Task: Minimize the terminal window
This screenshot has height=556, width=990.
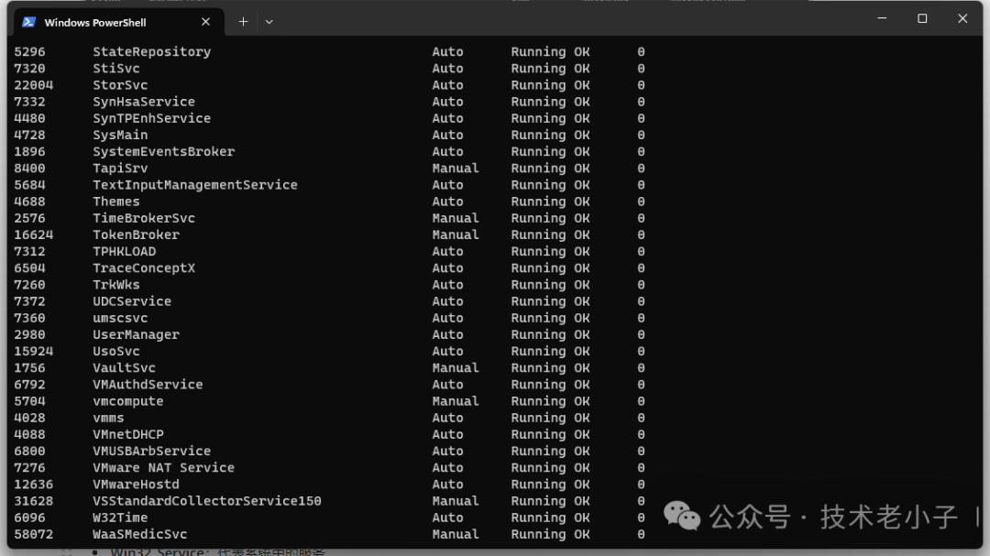Action: pos(882,18)
